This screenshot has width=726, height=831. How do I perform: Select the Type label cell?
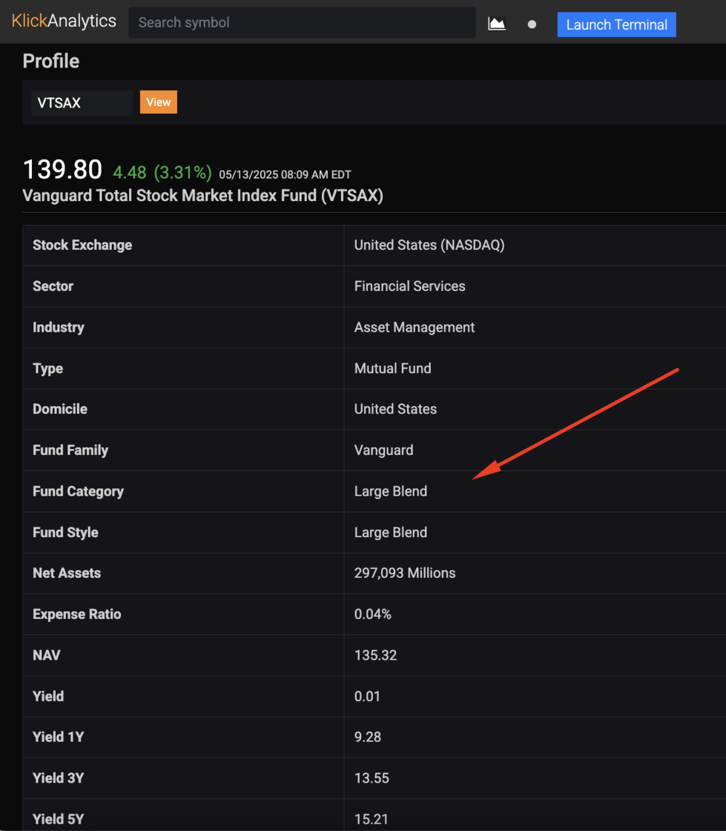[183, 368]
